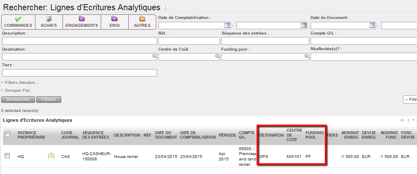Toggle the ENGAGEMENTS filter button
The height and width of the screenshot is (174, 417).
click(x=81, y=22)
